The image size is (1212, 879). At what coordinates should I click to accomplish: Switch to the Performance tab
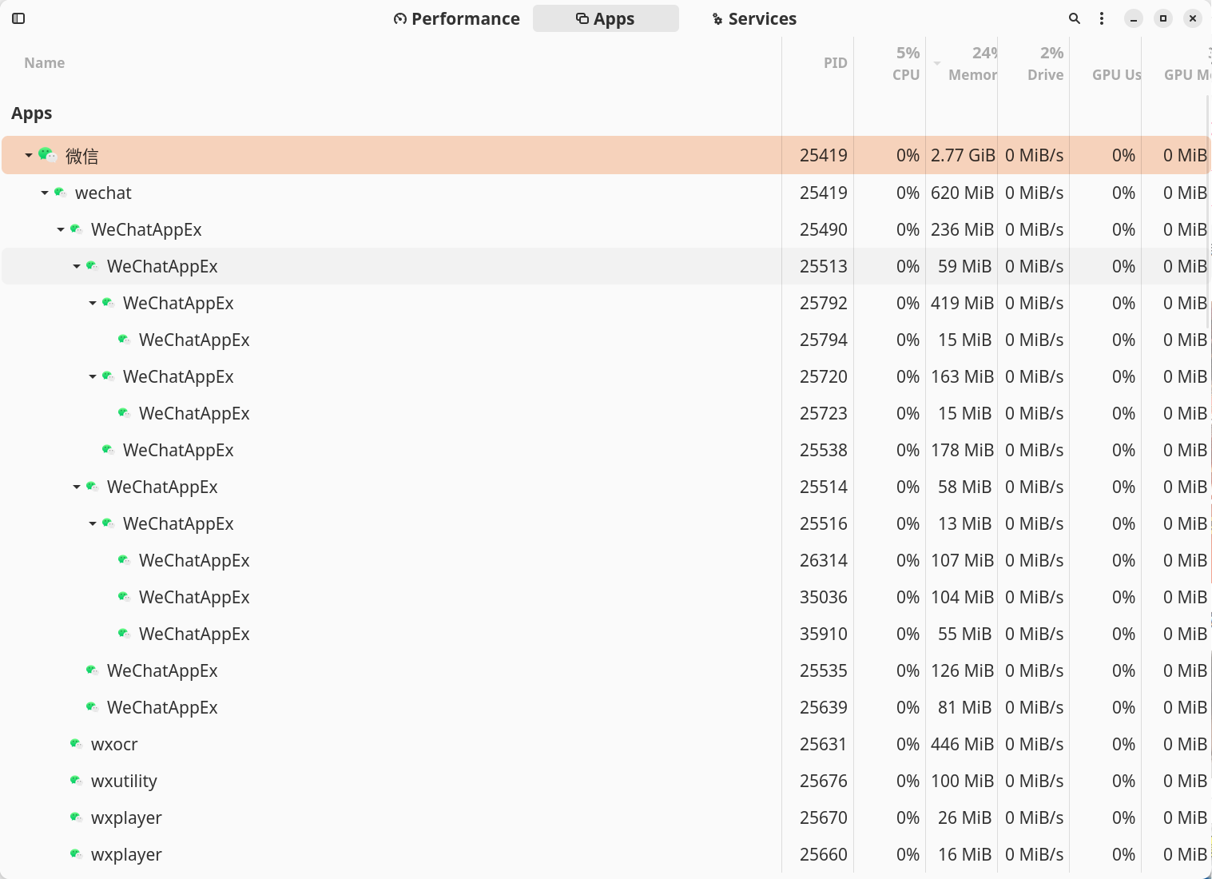pos(457,18)
